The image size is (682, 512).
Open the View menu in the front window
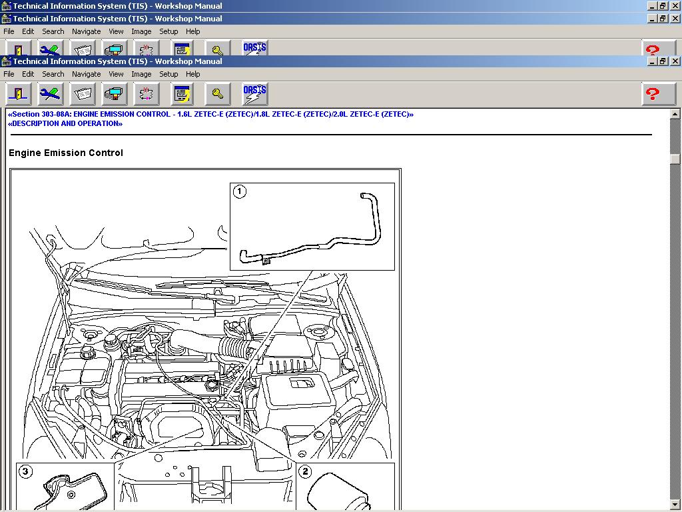pyautogui.click(x=116, y=74)
